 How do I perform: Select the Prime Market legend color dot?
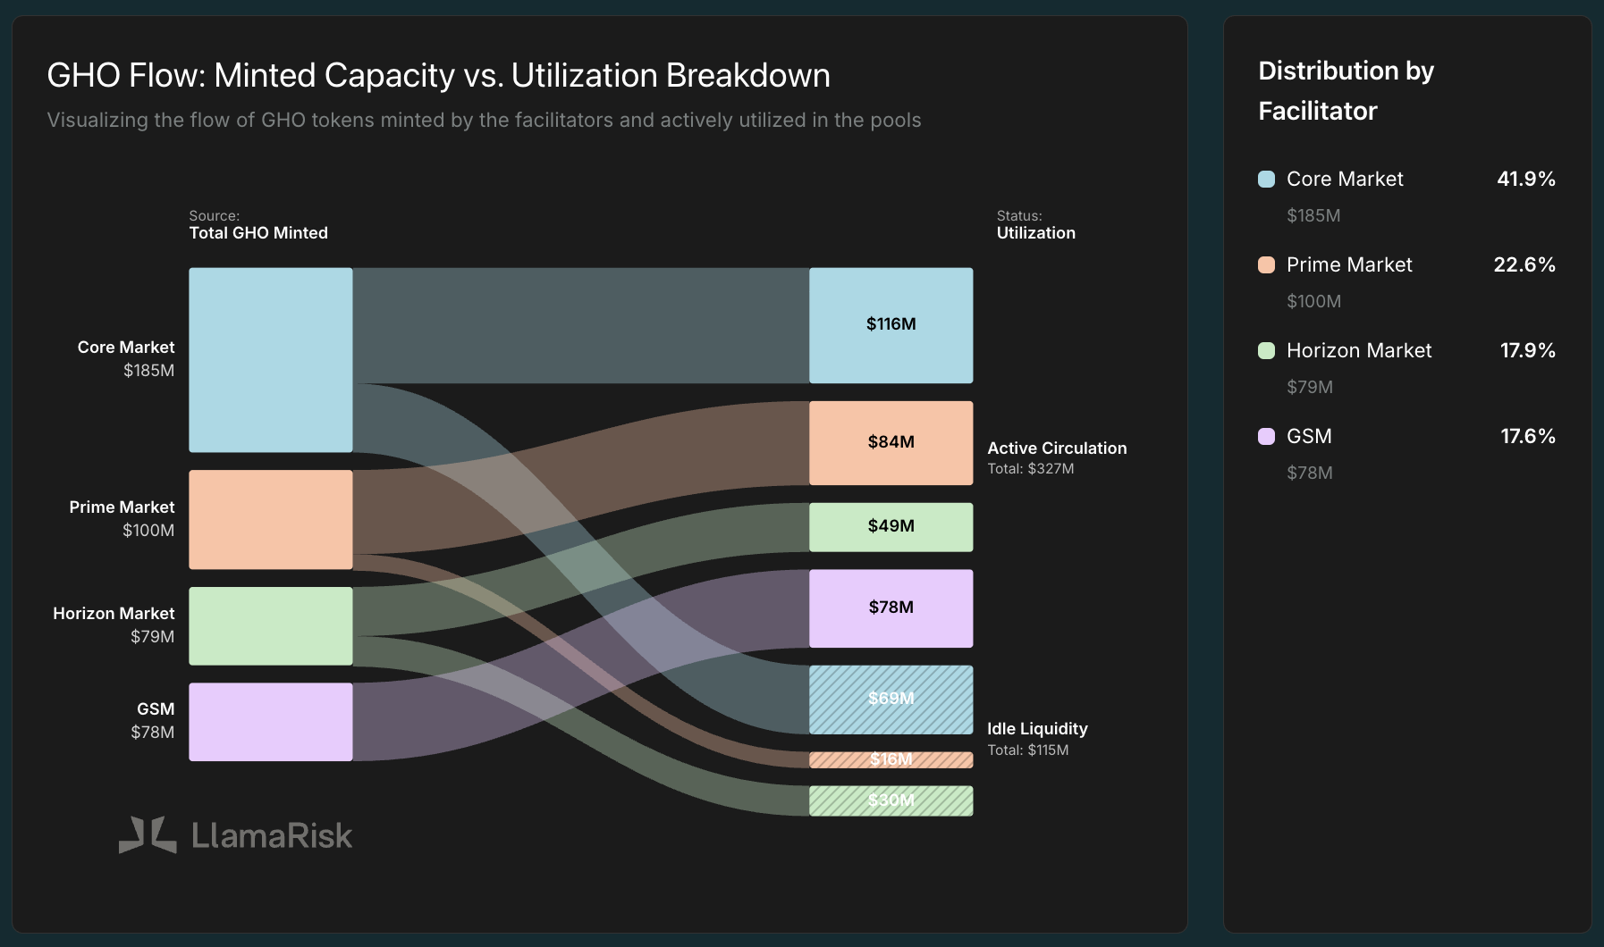(1266, 264)
